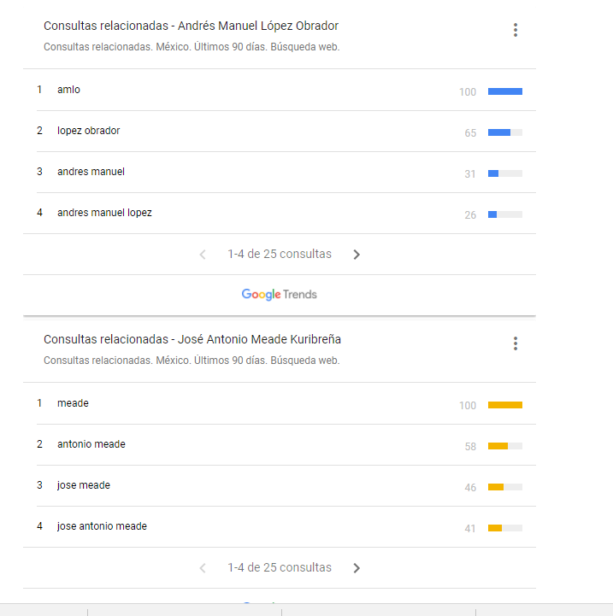Show next page of Meade related queries
Viewport: 613px width, 616px height.
(357, 568)
